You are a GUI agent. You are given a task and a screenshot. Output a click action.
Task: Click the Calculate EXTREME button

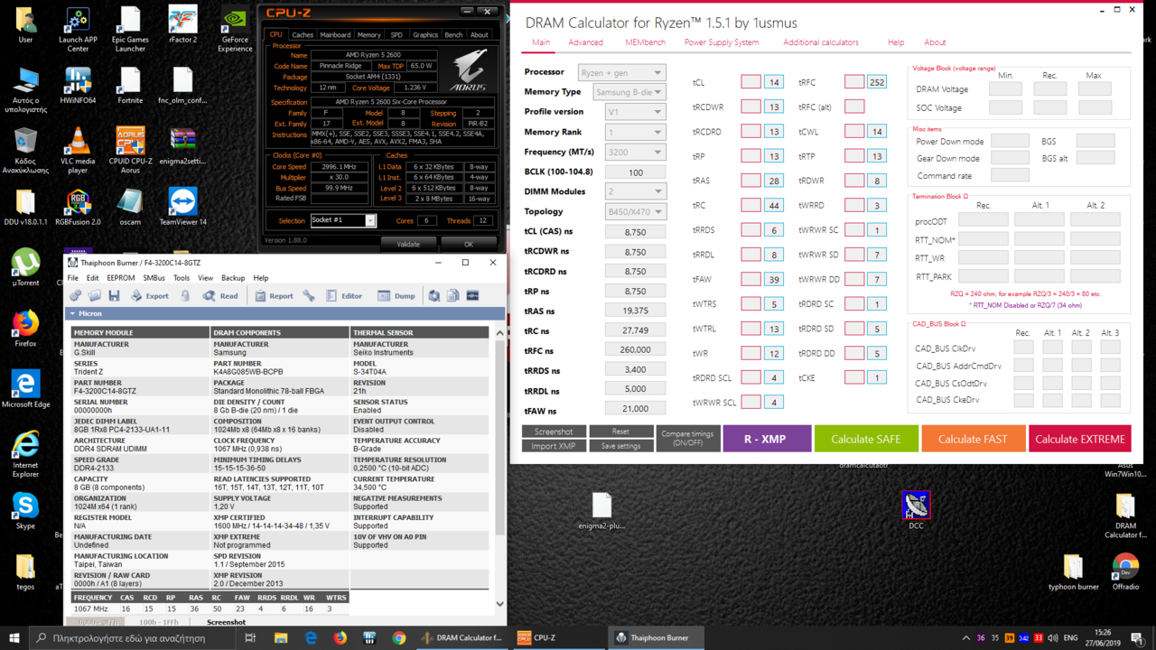pos(1079,439)
